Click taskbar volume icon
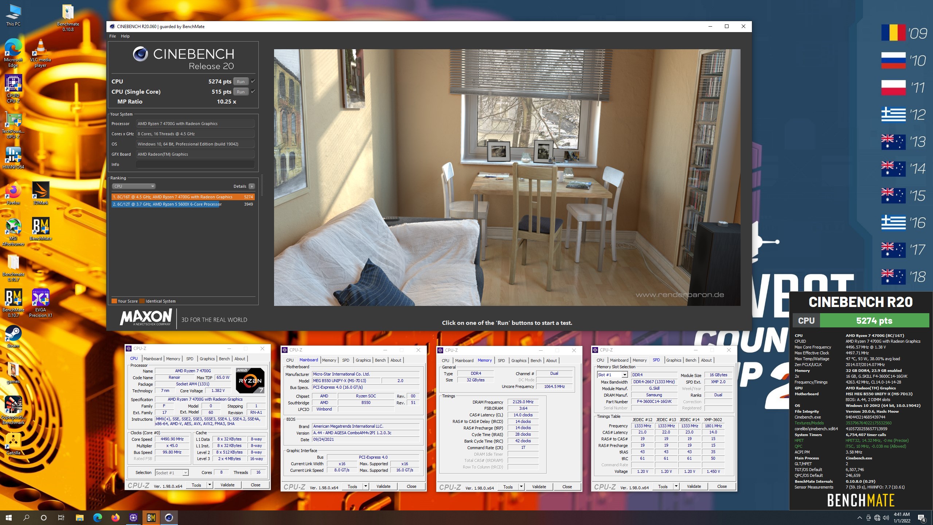The height and width of the screenshot is (525, 933). tap(886, 518)
